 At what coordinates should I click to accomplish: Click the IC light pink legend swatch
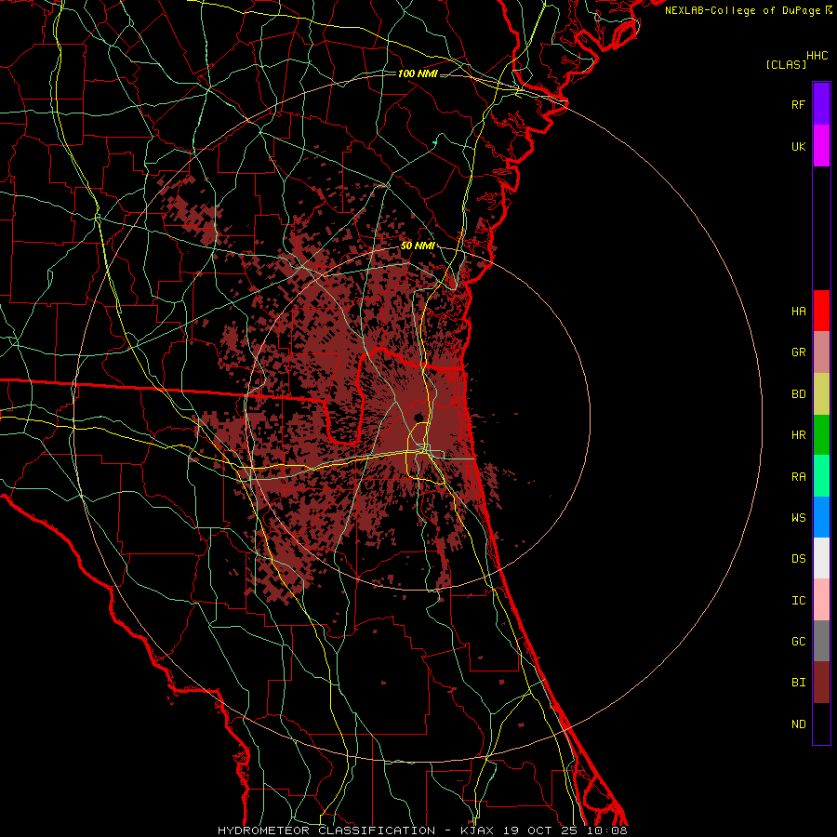coord(821,600)
